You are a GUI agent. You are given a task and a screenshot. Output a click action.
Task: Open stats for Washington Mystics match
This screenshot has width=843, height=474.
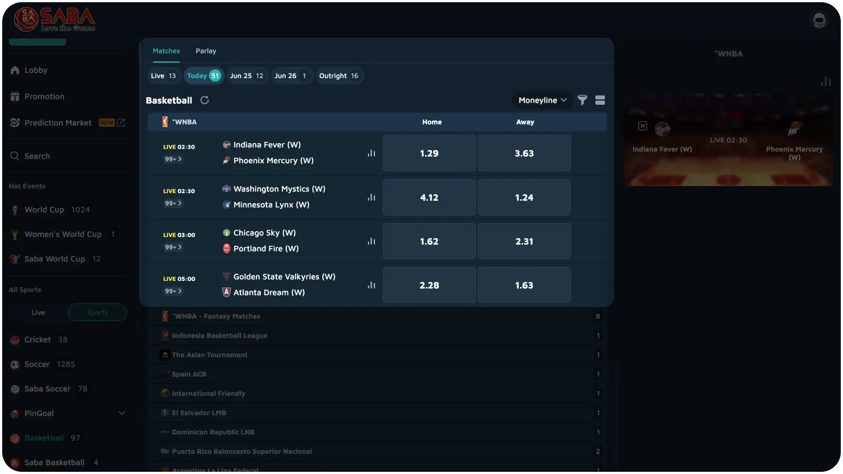[x=371, y=197]
